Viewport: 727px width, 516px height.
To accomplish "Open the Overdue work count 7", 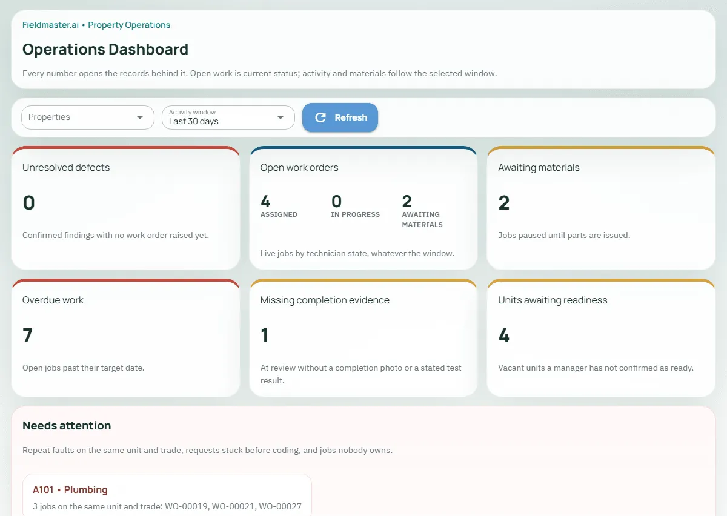I will click(x=28, y=336).
